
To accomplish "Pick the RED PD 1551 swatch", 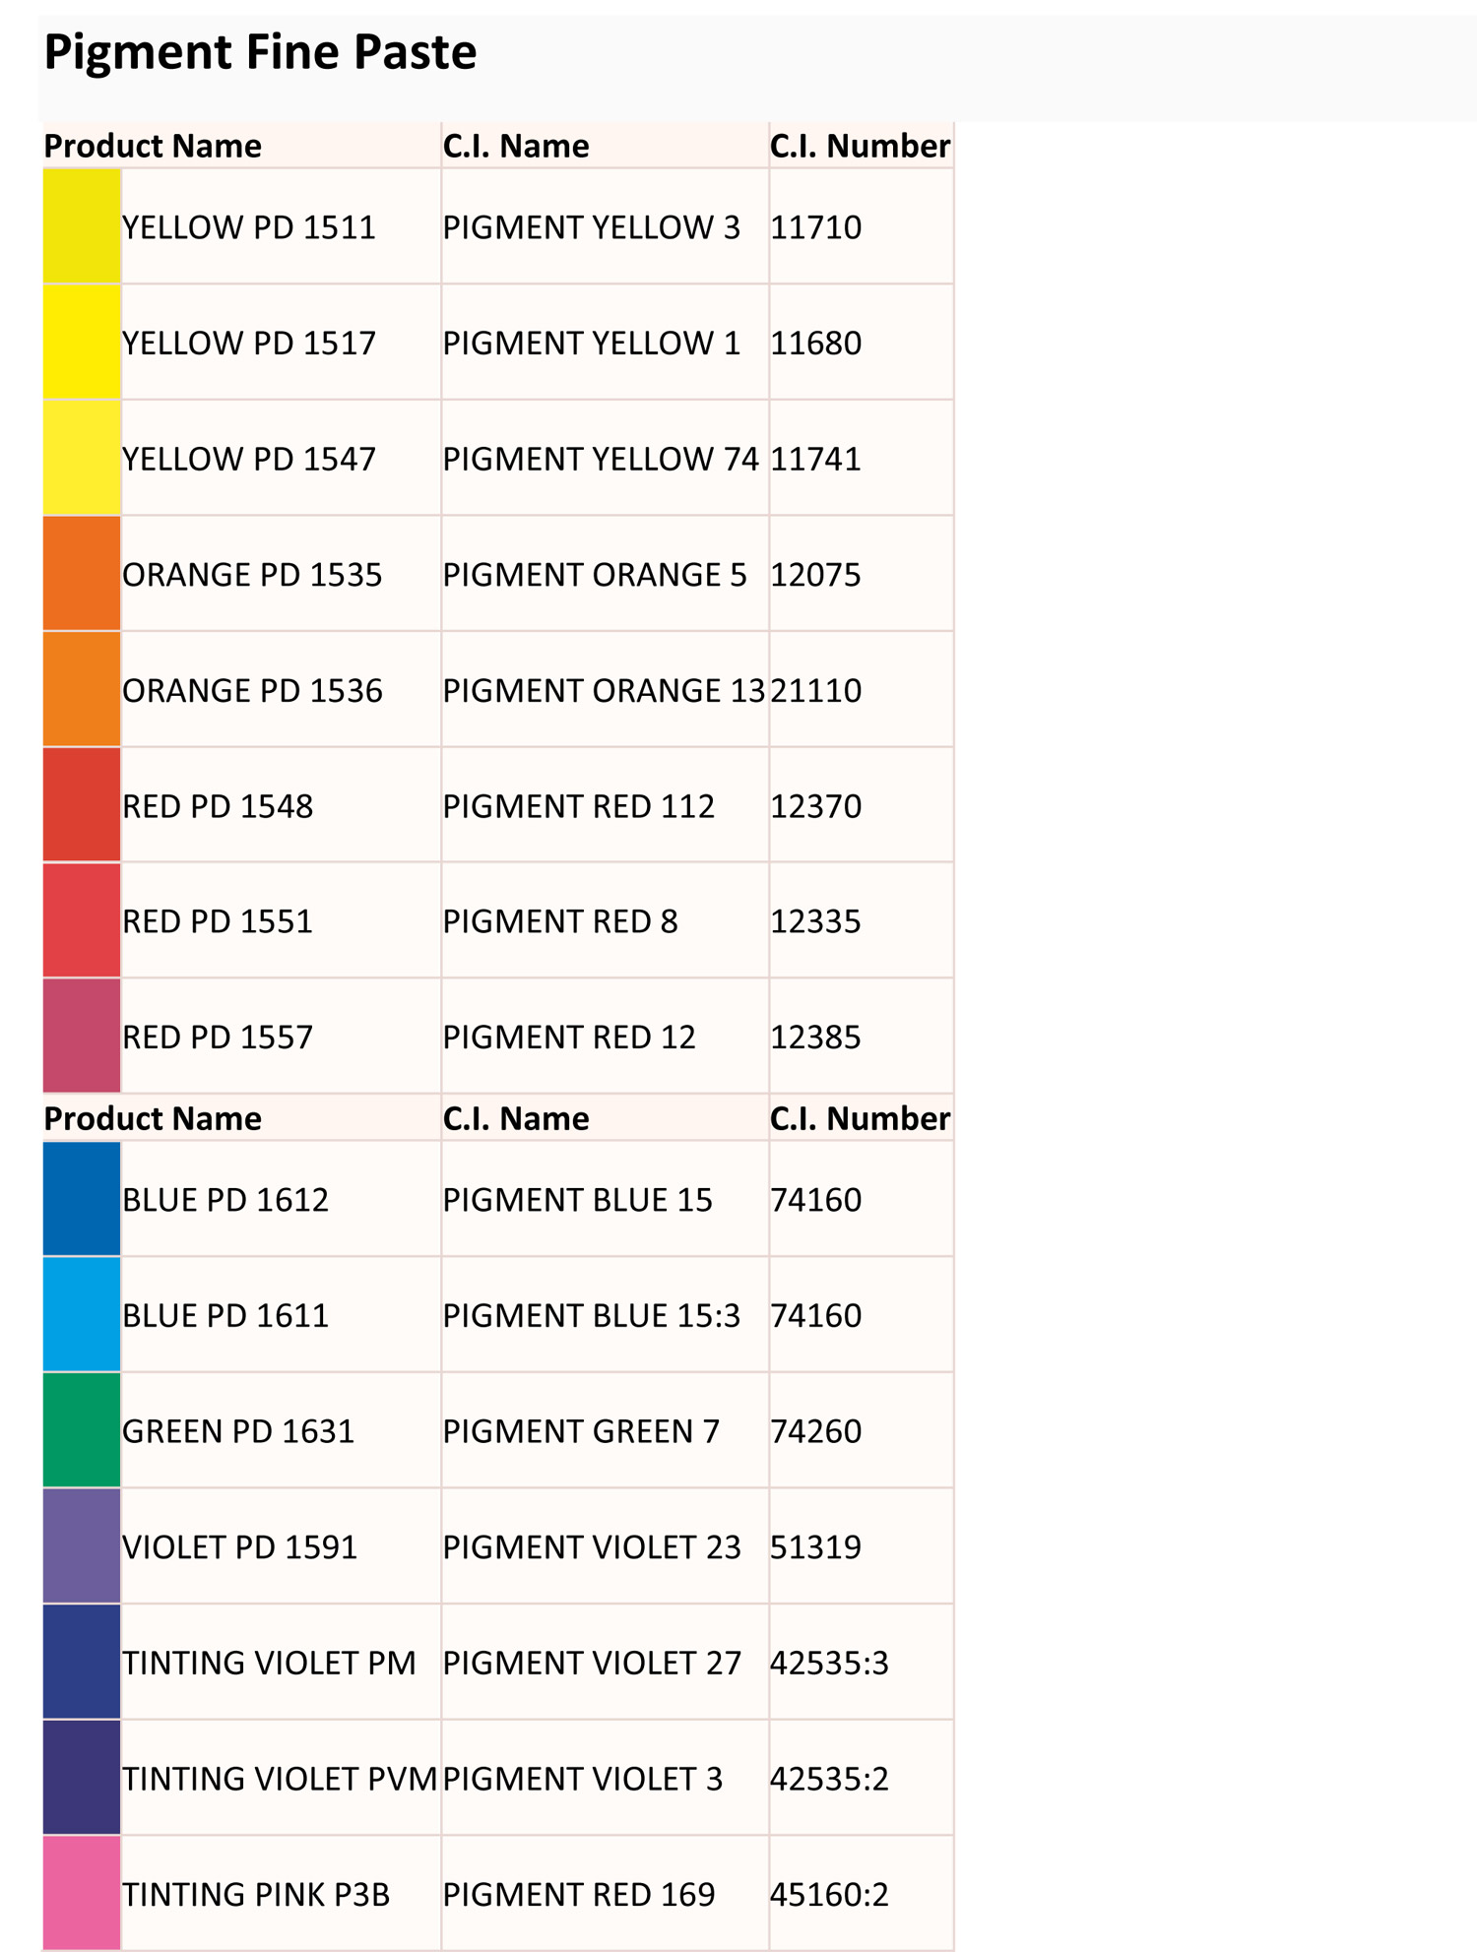I will coord(82,920).
